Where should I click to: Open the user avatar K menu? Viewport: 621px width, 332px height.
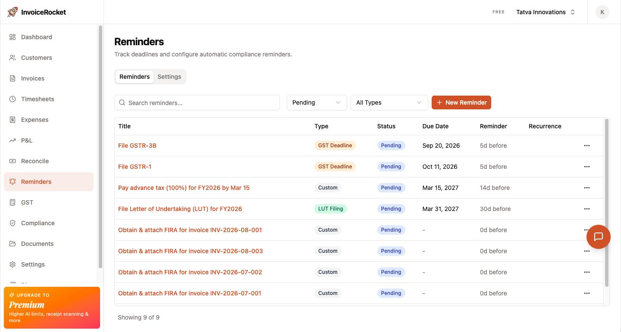click(x=602, y=12)
